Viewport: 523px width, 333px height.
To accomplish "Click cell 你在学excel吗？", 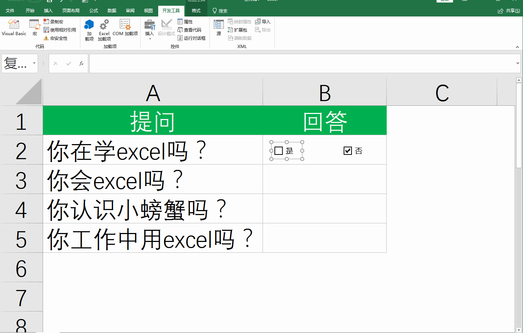I will click(x=153, y=150).
